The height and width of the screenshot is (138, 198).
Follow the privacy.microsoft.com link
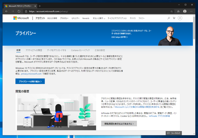(31, 74)
